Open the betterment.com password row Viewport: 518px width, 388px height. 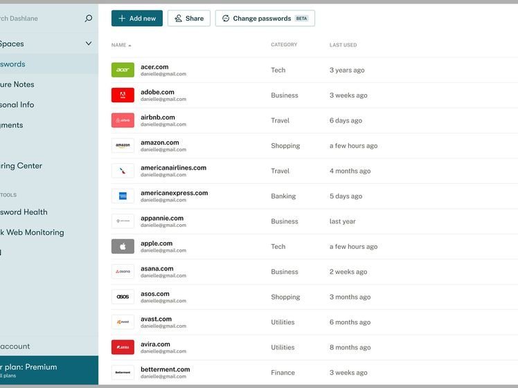pyautogui.click(x=165, y=372)
